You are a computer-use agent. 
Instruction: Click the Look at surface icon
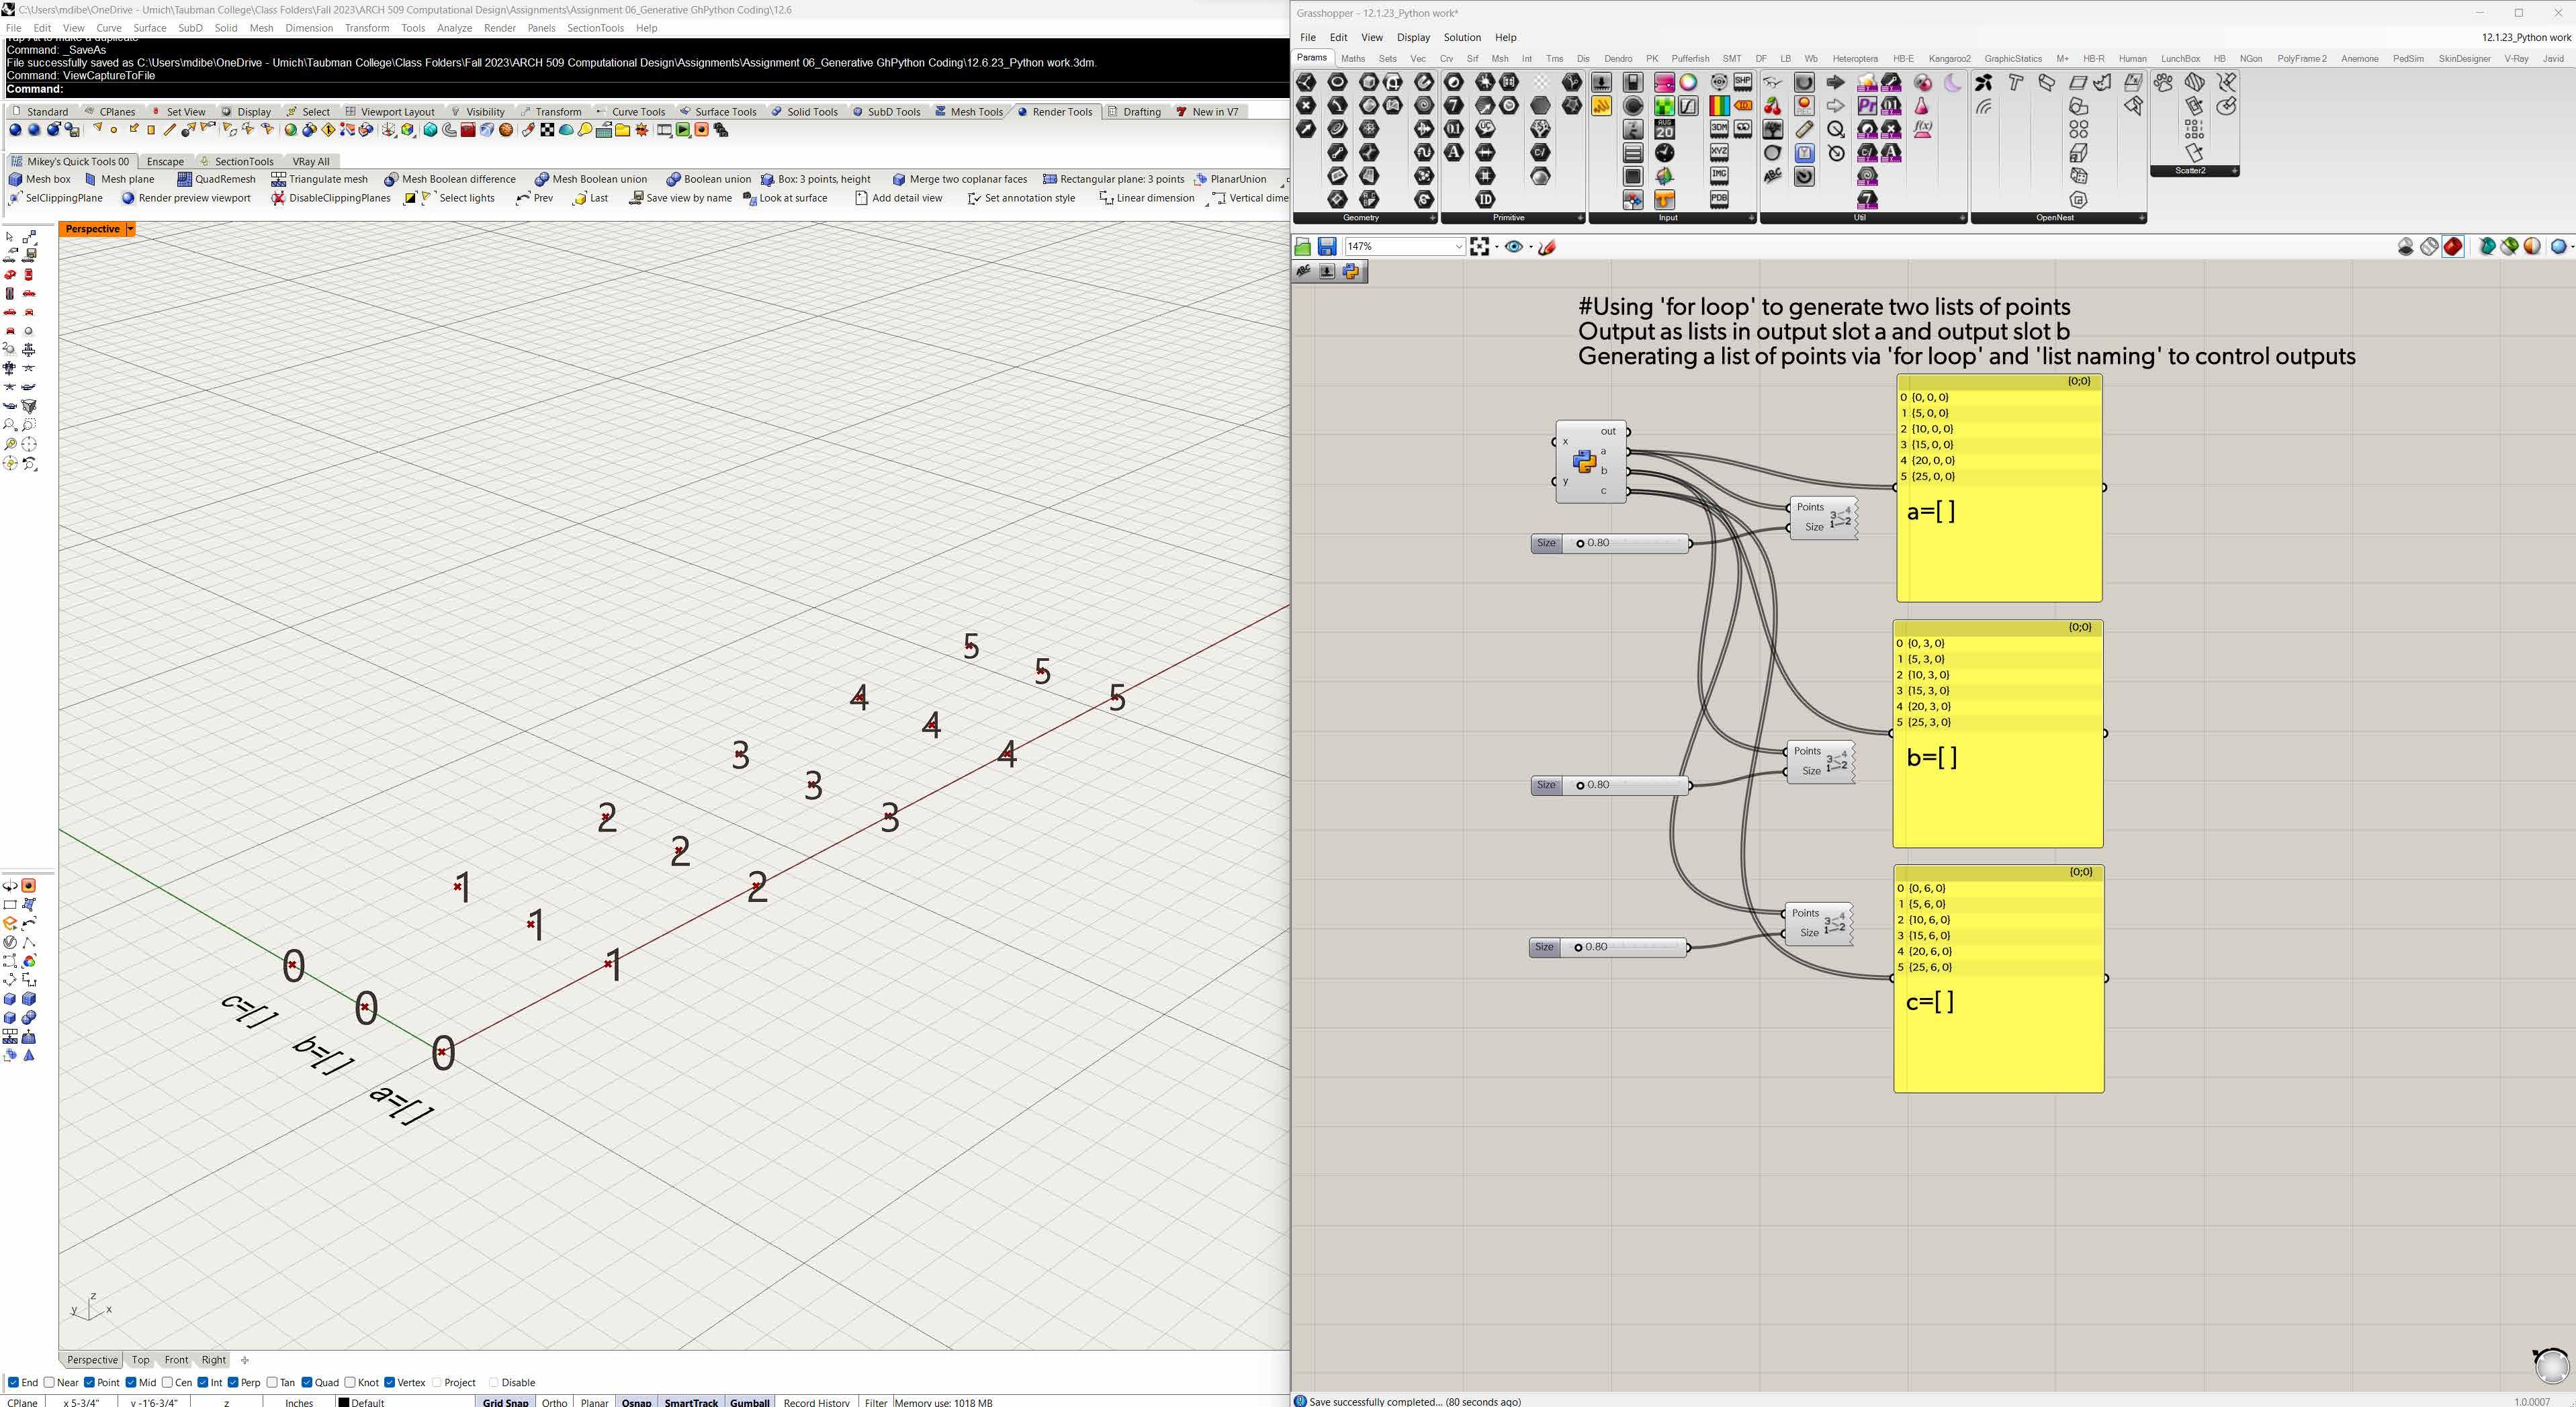[749, 198]
